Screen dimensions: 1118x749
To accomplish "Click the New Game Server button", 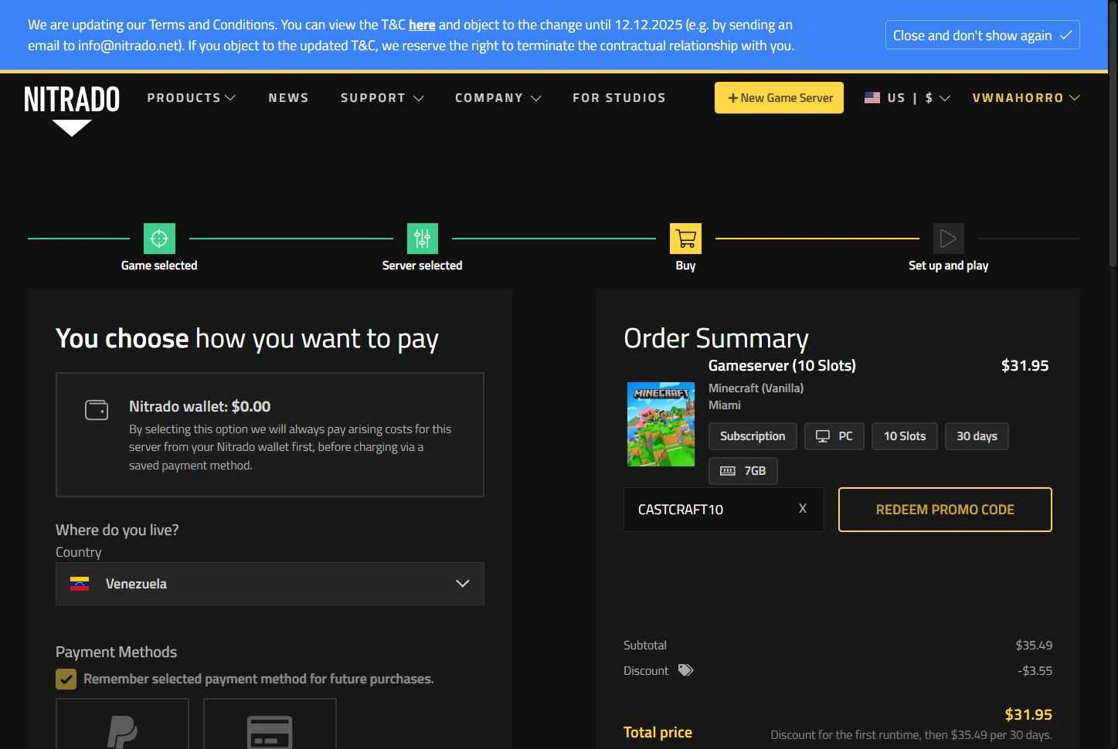I will tap(779, 98).
